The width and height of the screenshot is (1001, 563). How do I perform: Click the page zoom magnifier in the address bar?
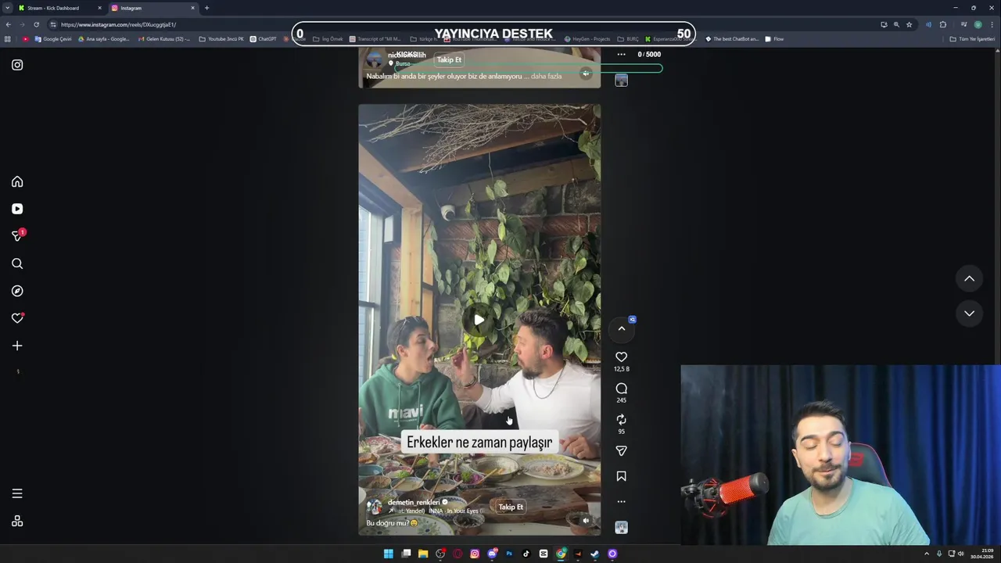click(896, 24)
